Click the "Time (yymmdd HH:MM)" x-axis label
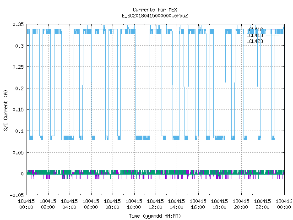The width and height of the screenshot is (293, 220). [155, 216]
